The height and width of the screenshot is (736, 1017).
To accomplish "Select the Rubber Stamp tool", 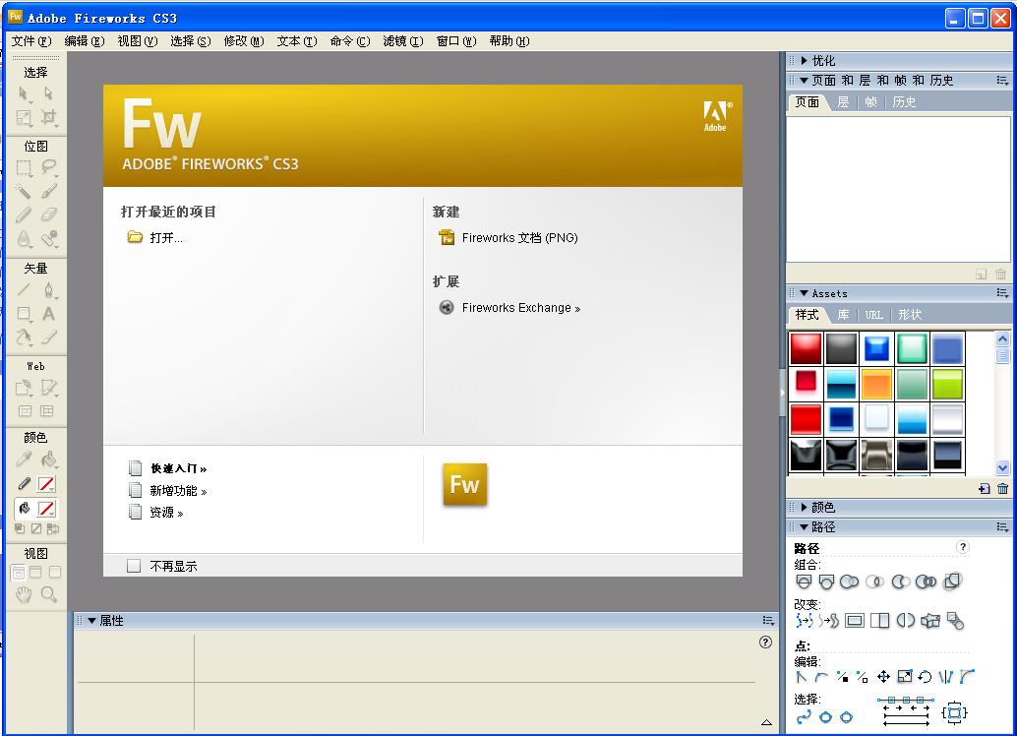I will [48, 238].
